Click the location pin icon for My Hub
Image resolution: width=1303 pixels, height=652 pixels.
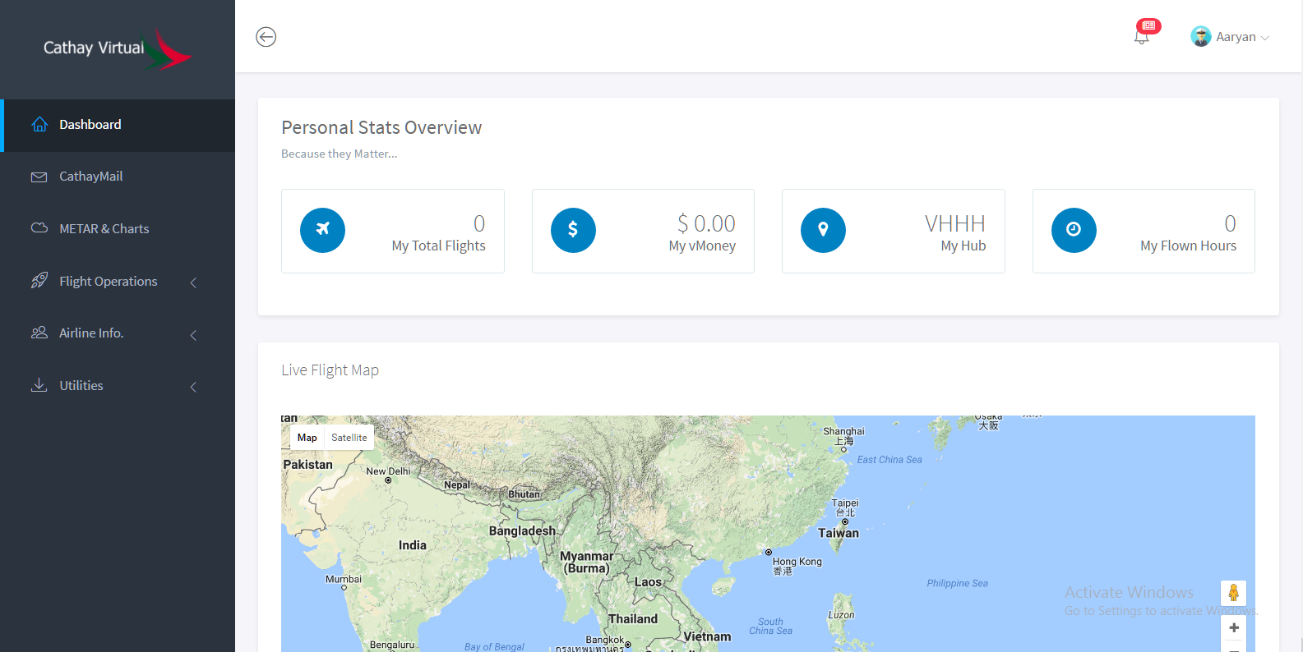(823, 230)
